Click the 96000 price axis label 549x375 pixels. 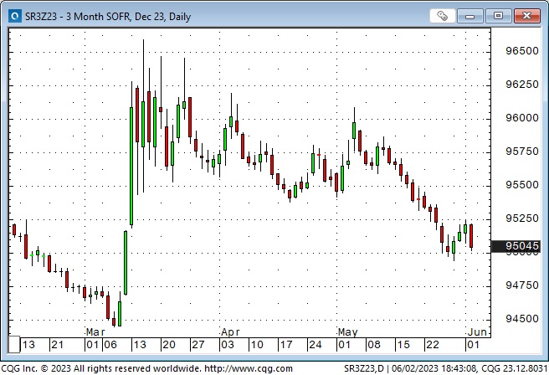pyautogui.click(x=522, y=118)
